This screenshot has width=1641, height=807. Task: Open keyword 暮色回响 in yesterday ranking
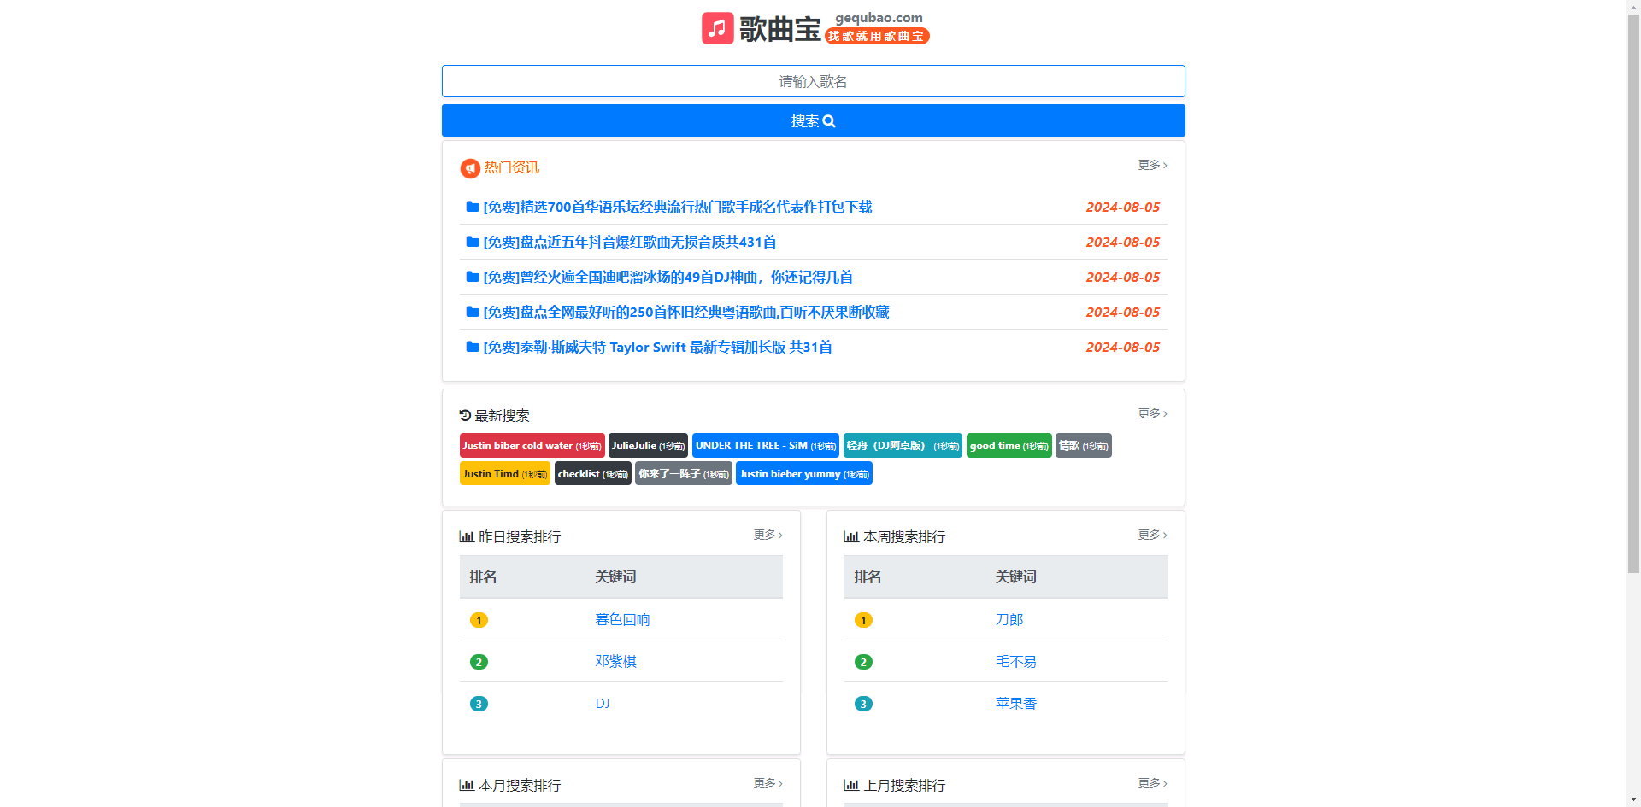622,620
